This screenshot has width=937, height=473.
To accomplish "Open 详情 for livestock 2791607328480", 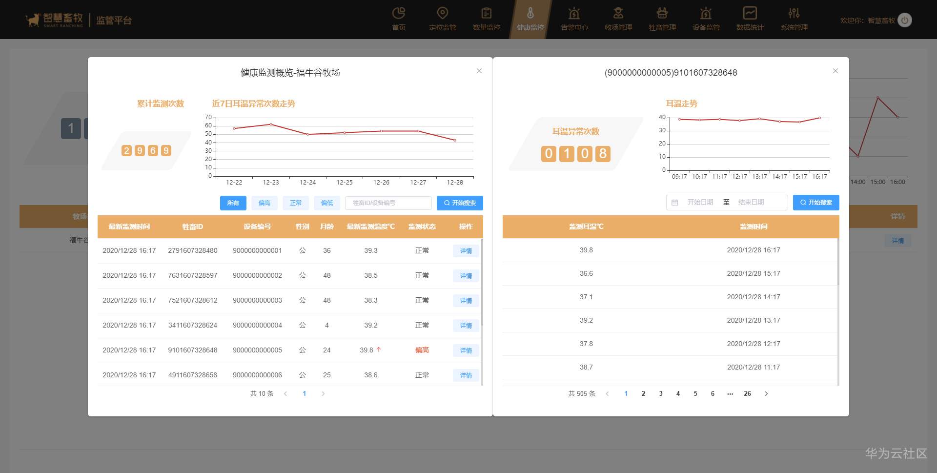I will [x=466, y=251].
